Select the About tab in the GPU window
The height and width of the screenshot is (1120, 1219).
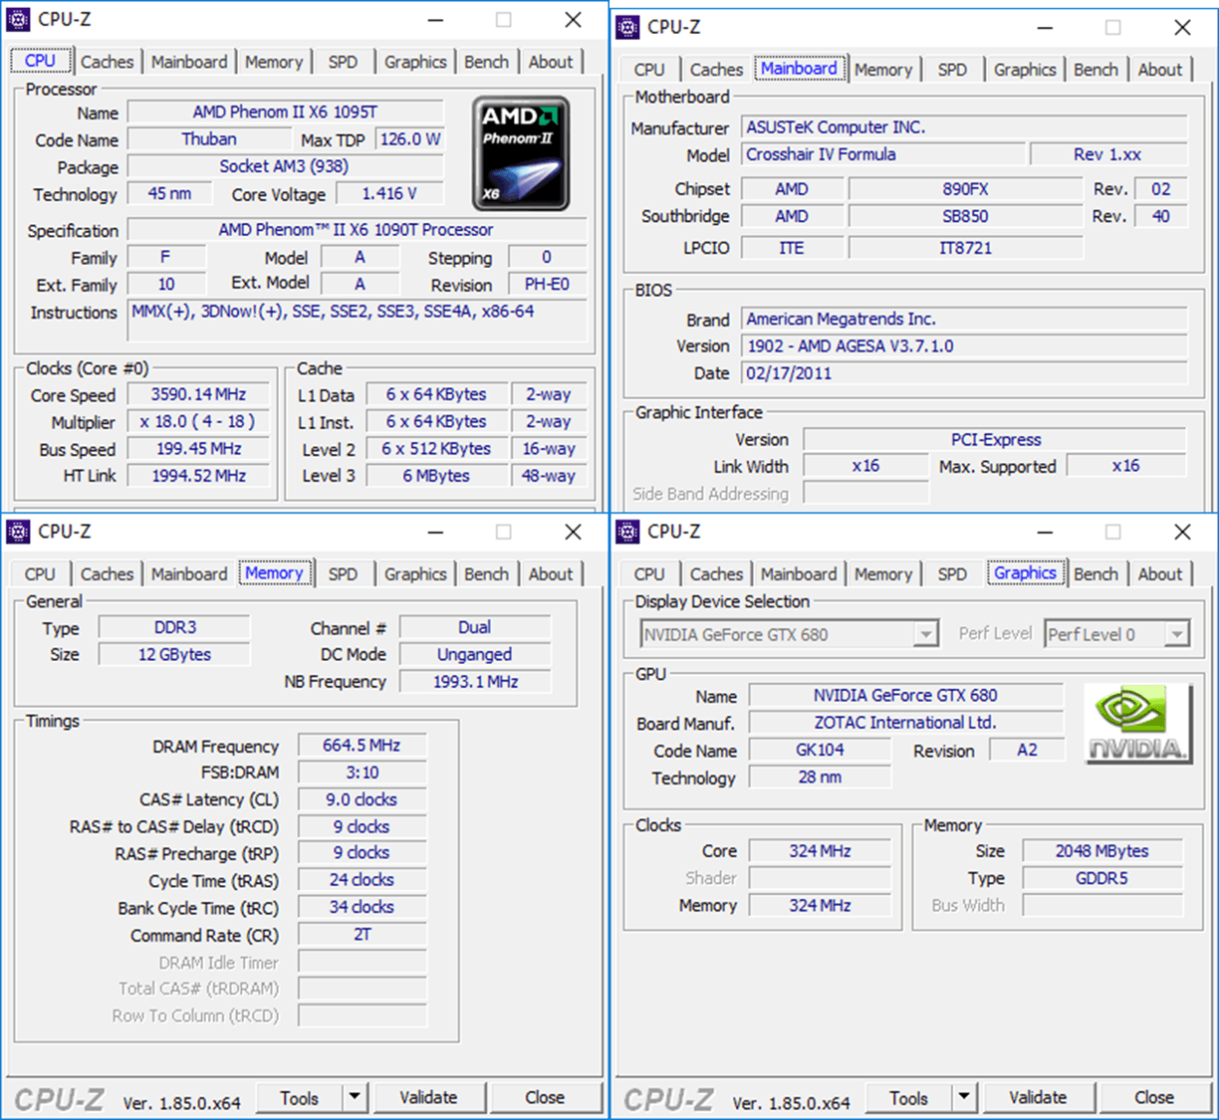(1160, 574)
